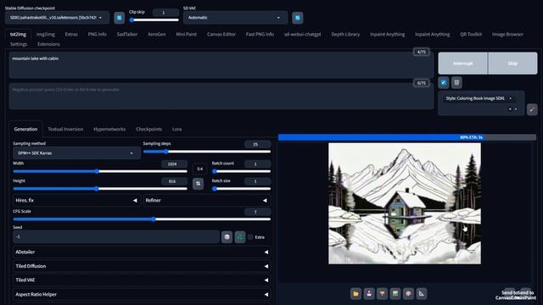Click the prompt field with mountain lake text
The height and width of the screenshot is (305, 543).
pyautogui.click(x=221, y=65)
